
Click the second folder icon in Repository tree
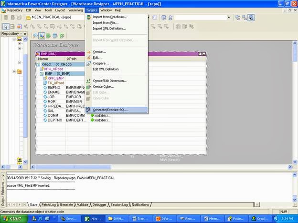[x=20, y=71]
